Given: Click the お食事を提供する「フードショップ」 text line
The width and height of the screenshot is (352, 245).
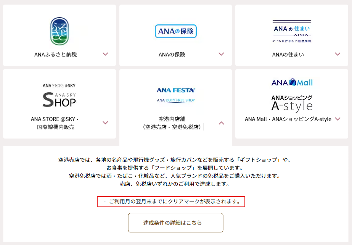Looking at the screenshot, I should (175, 168).
